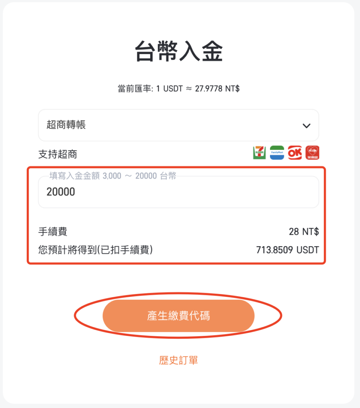Open the 超商轉帳 payment method dropdown

(x=178, y=125)
